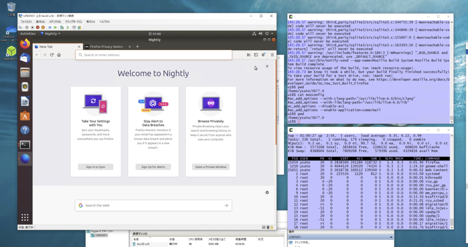Open the メディア(M) menu in Hyper-V window

pyautogui.click(x=54, y=21)
